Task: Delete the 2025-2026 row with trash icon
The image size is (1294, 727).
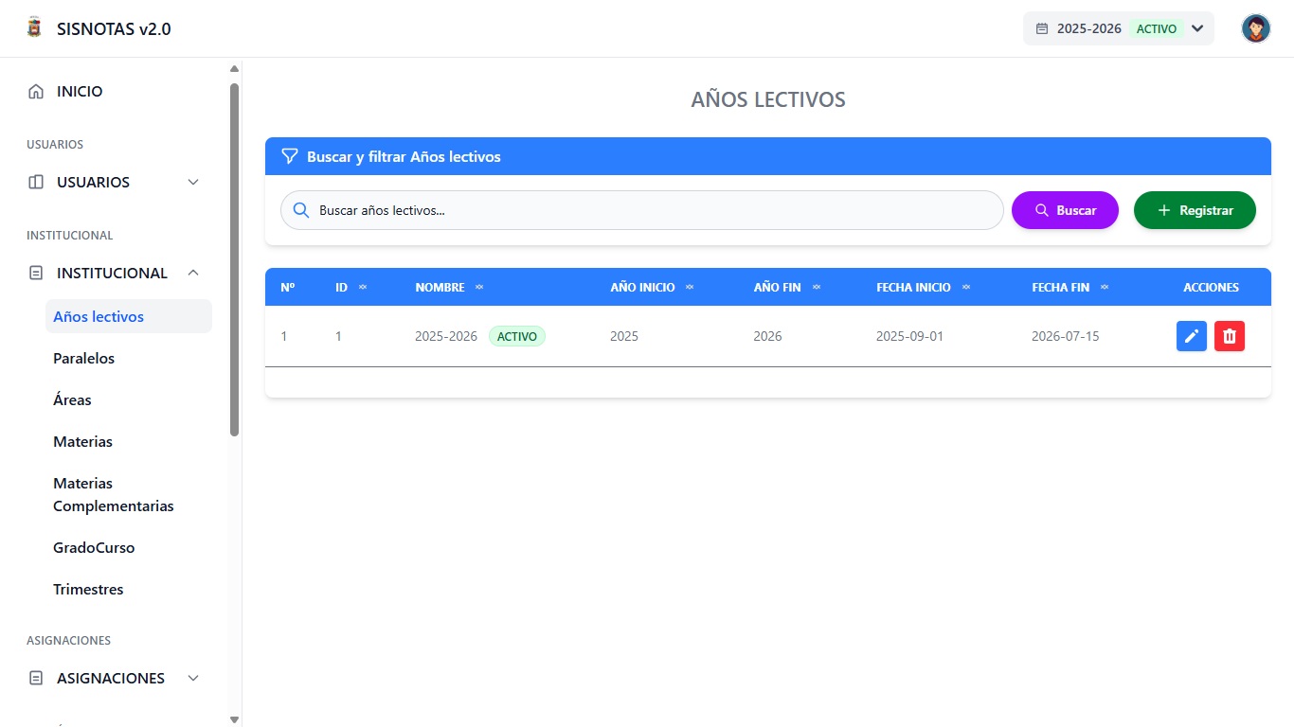Action: [x=1230, y=336]
